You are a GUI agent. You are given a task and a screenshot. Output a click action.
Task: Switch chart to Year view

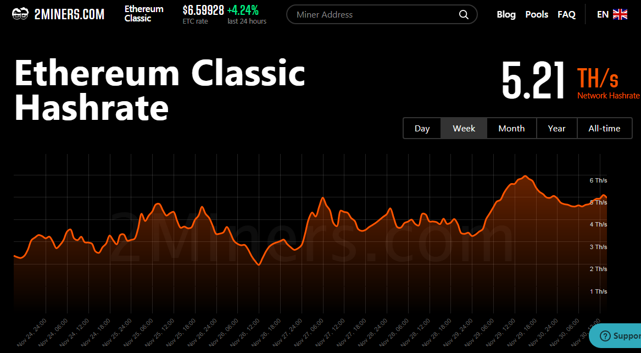557,129
